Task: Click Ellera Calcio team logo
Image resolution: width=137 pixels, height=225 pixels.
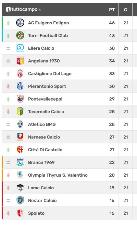Action: click(20, 48)
